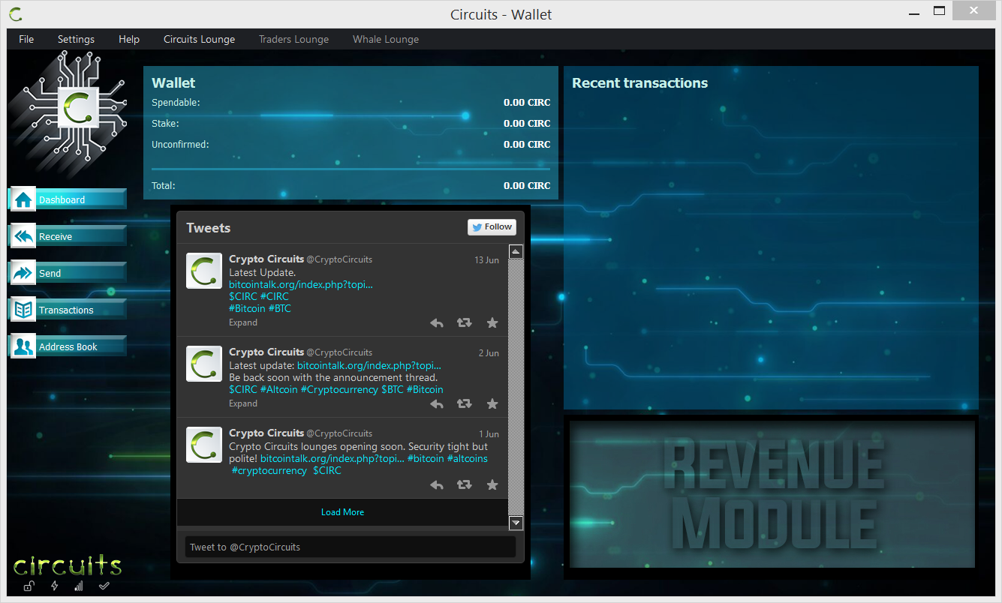
Task: Click the Total 0.00 CIRC value
Action: click(x=527, y=186)
